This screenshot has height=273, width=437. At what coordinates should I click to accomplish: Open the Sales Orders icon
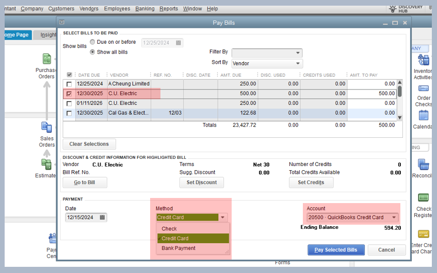click(x=46, y=128)
